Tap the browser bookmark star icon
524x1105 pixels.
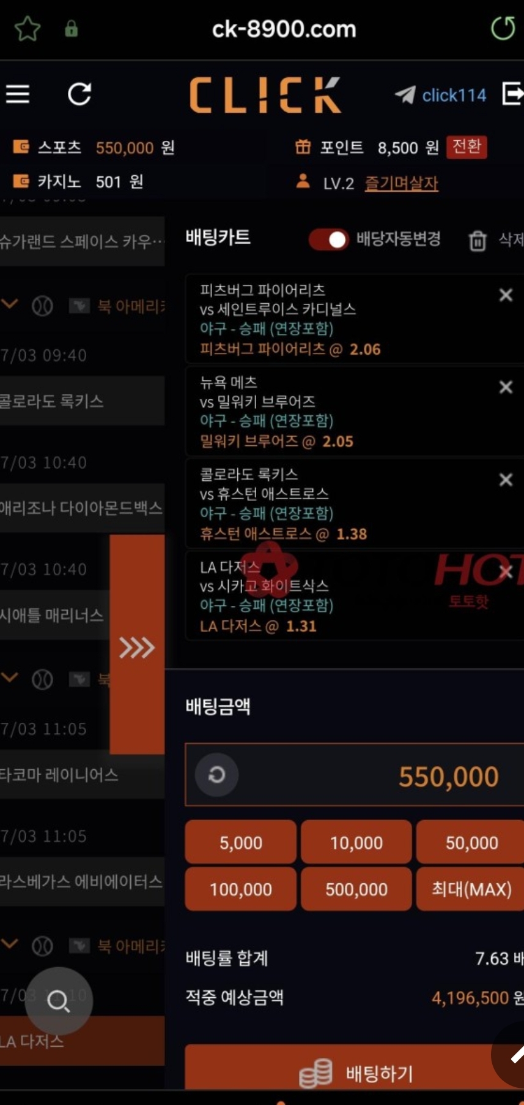tap(27, 29)
